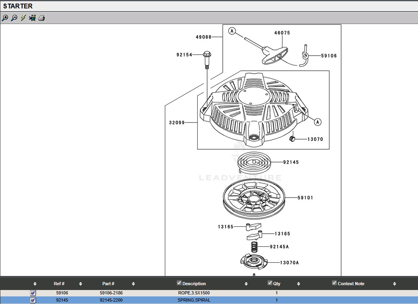Click the Ref # column header
Screen dimensions: 418x304
(59, 284)
